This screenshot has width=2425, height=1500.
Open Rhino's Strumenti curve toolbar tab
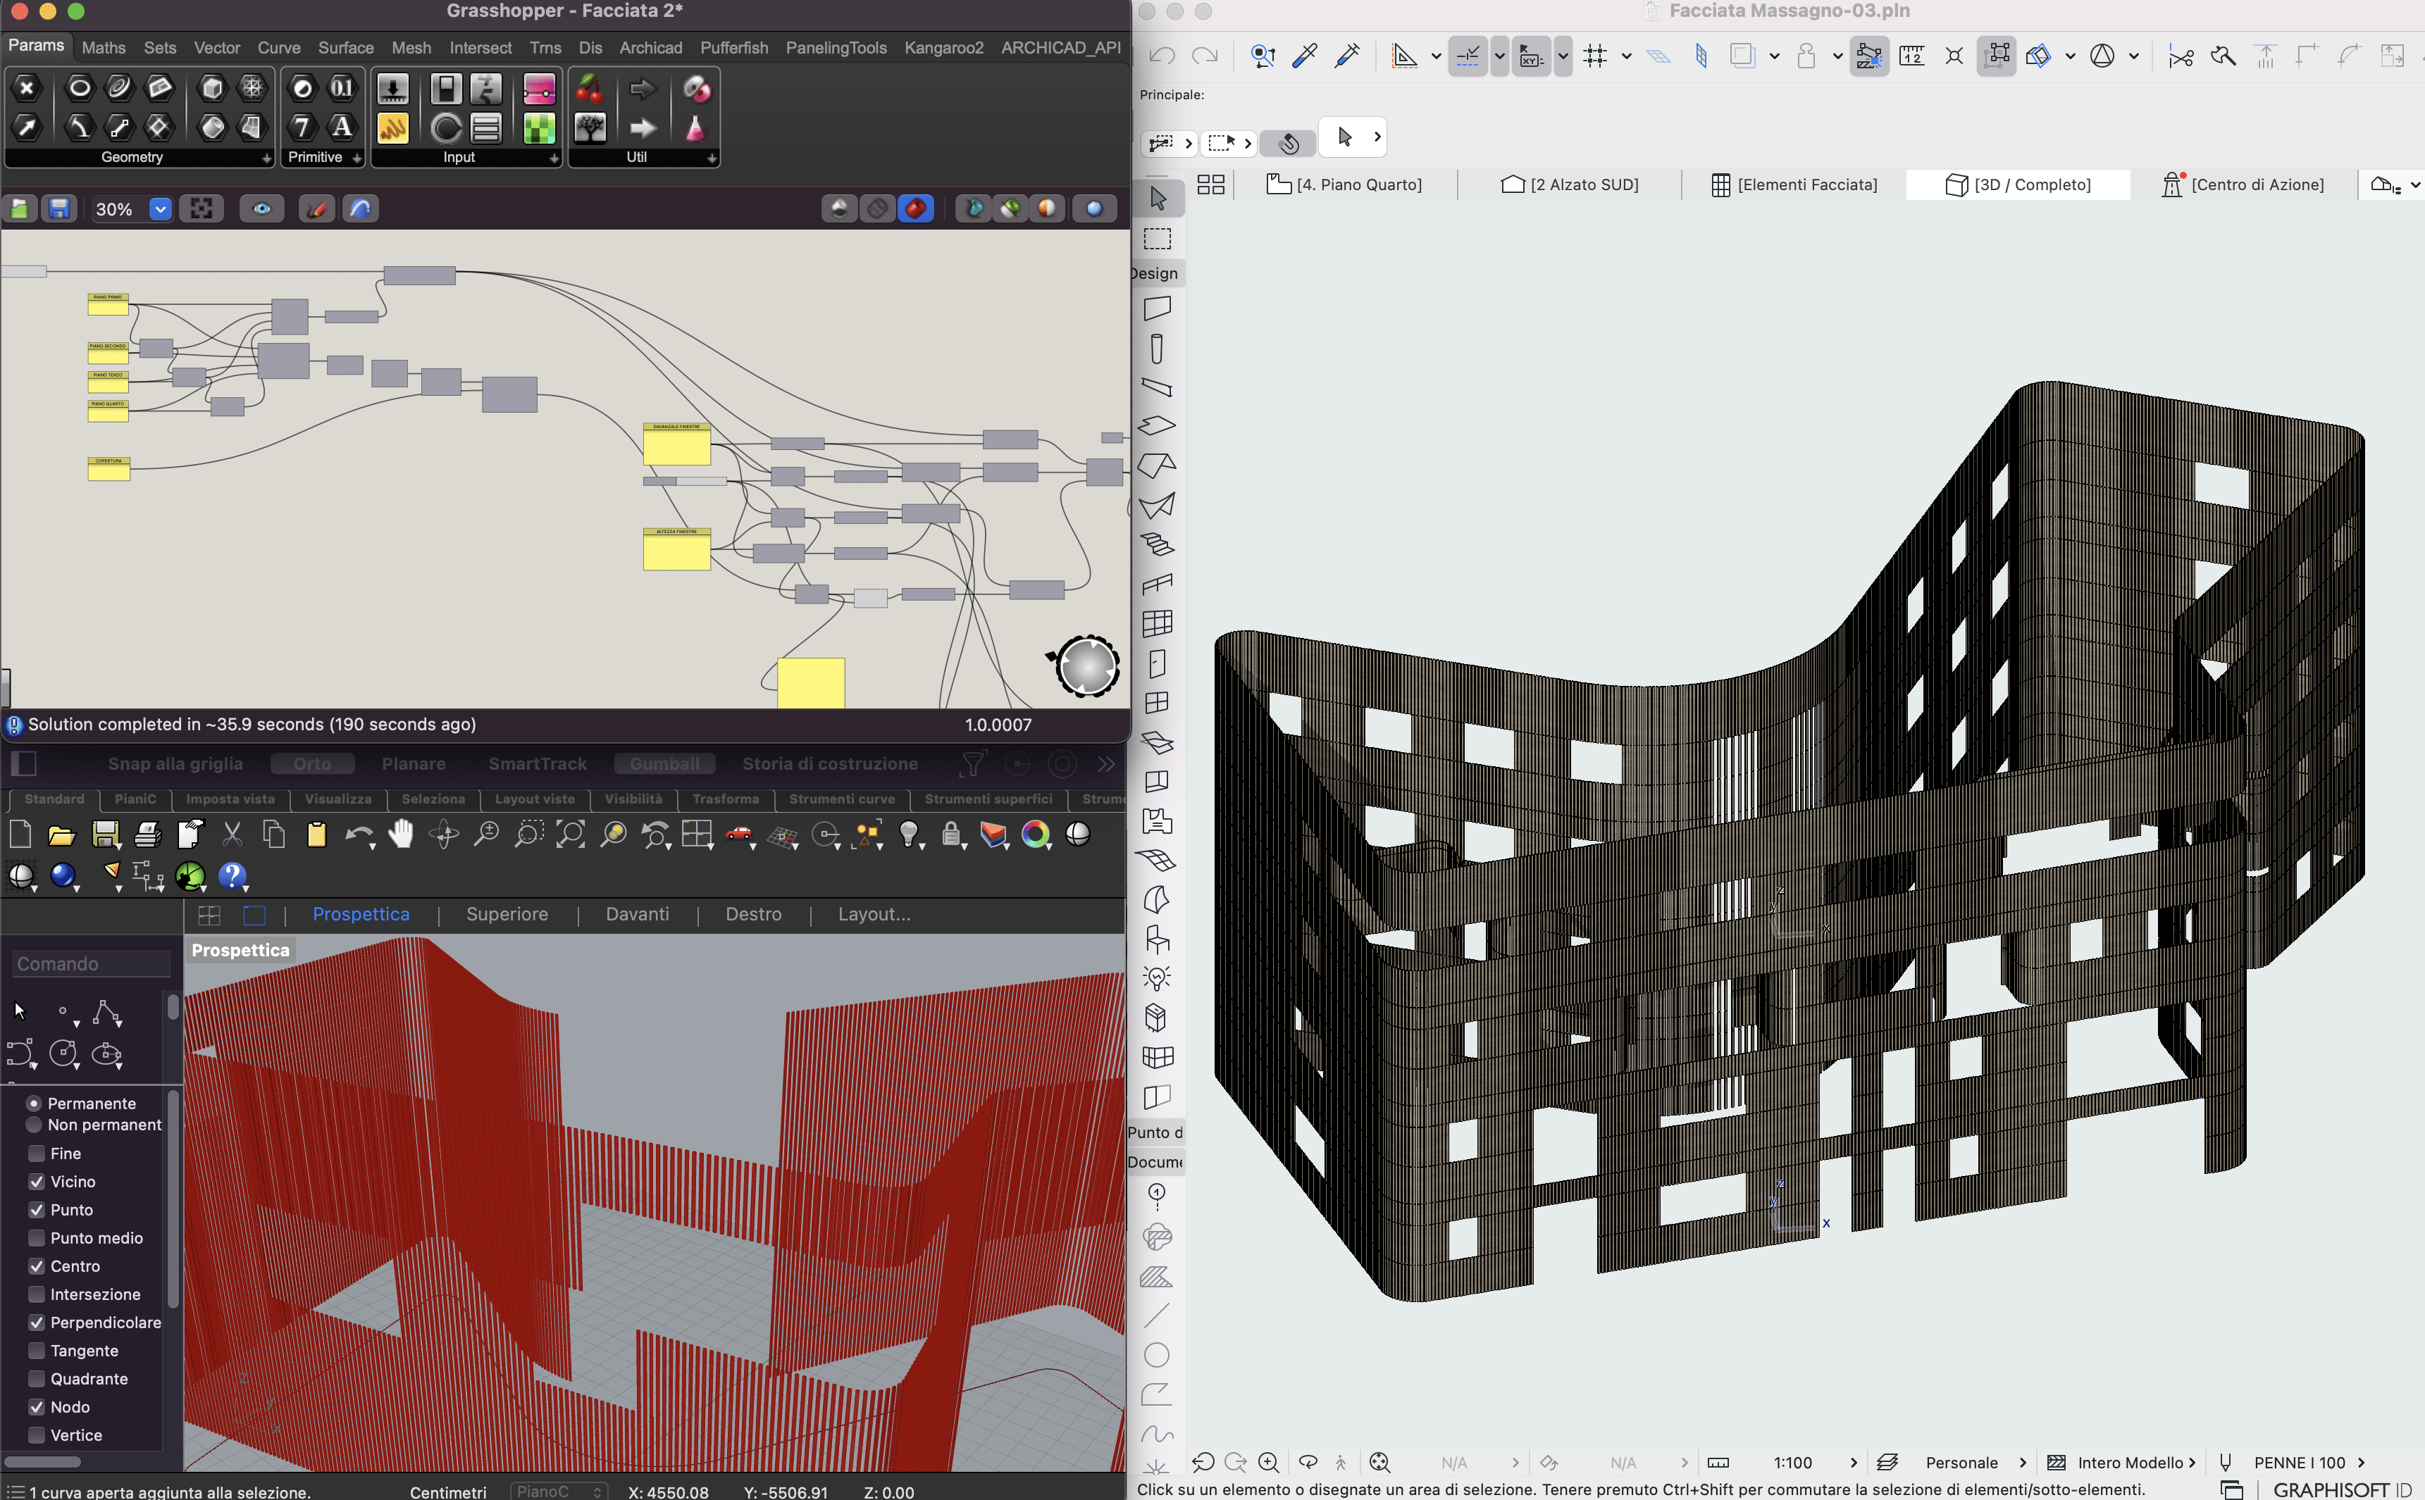pos(841,799)
